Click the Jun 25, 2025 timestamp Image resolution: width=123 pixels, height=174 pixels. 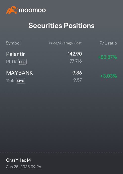(24, 167)
